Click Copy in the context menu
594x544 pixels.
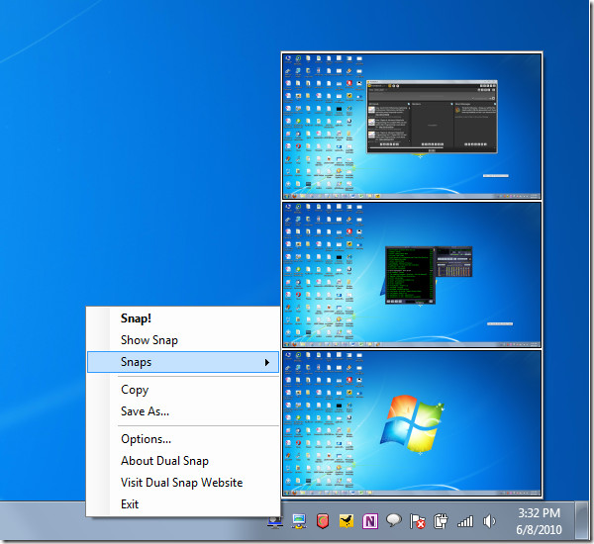click(135, 390)
